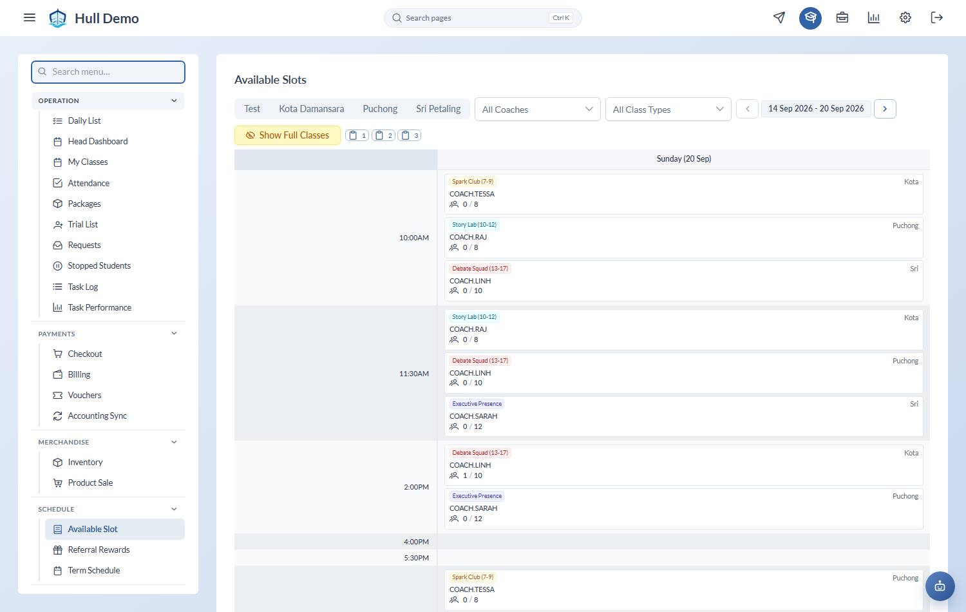This screenshot has height=612, width=966.
Task: Select the Test branch tab
Action: pyautogui.click(x=252, y=109)
